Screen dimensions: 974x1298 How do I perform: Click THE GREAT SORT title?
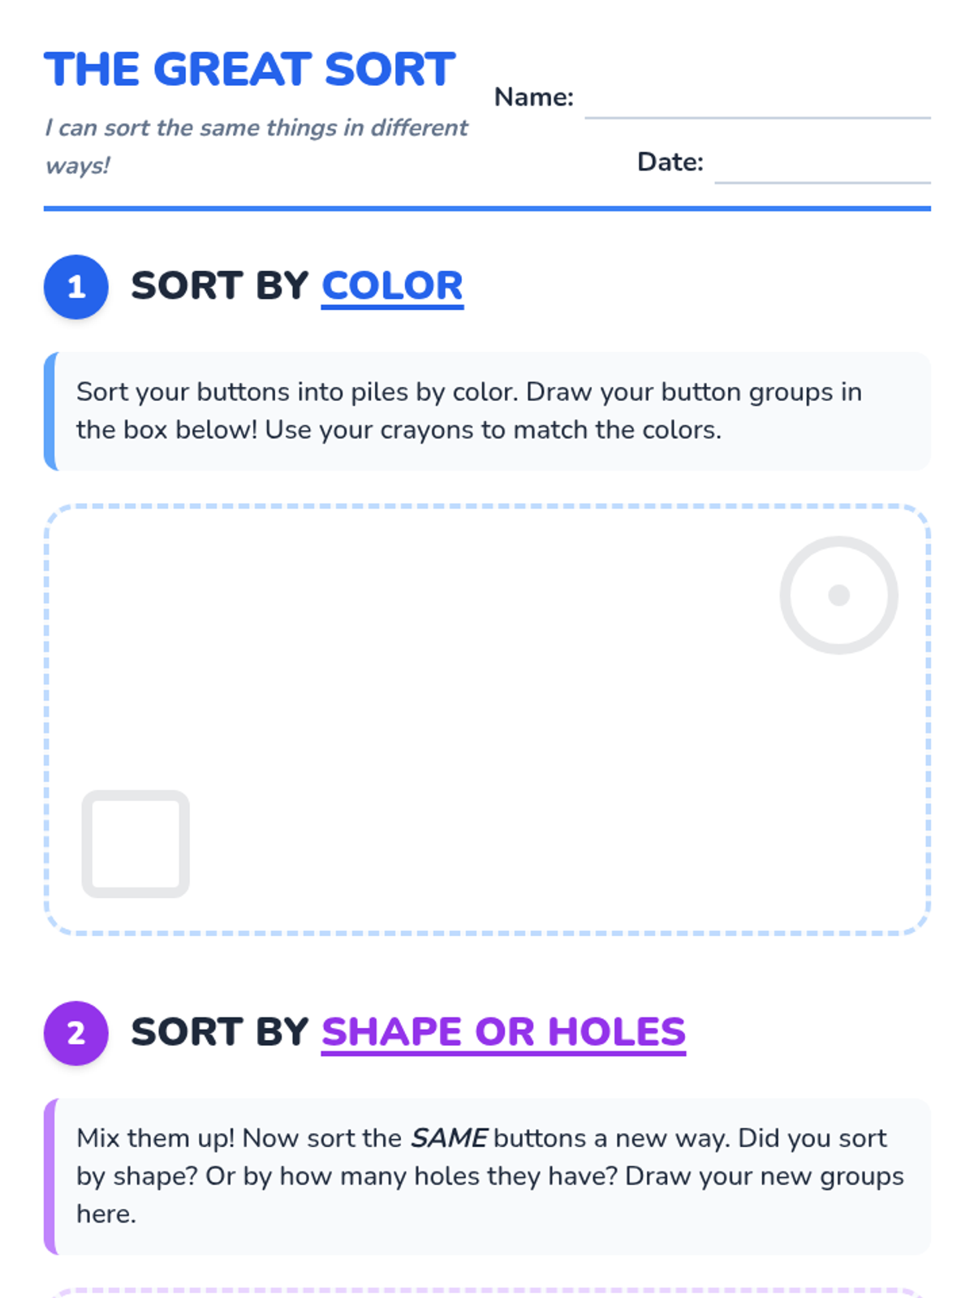pos(250,70)
